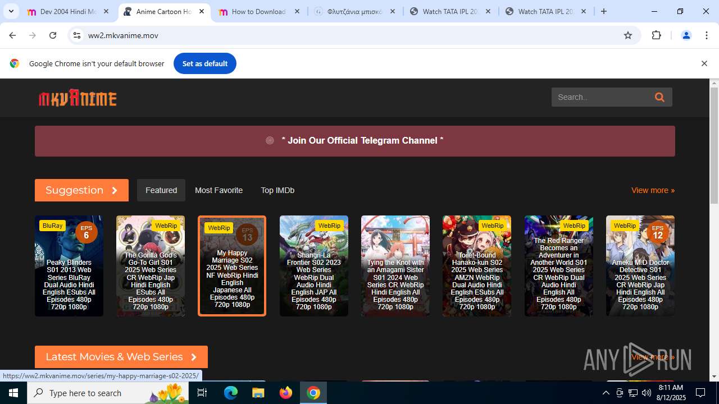Open Windows Start menu
This screenshot has width=719, height=404.
tap(13, 393)
